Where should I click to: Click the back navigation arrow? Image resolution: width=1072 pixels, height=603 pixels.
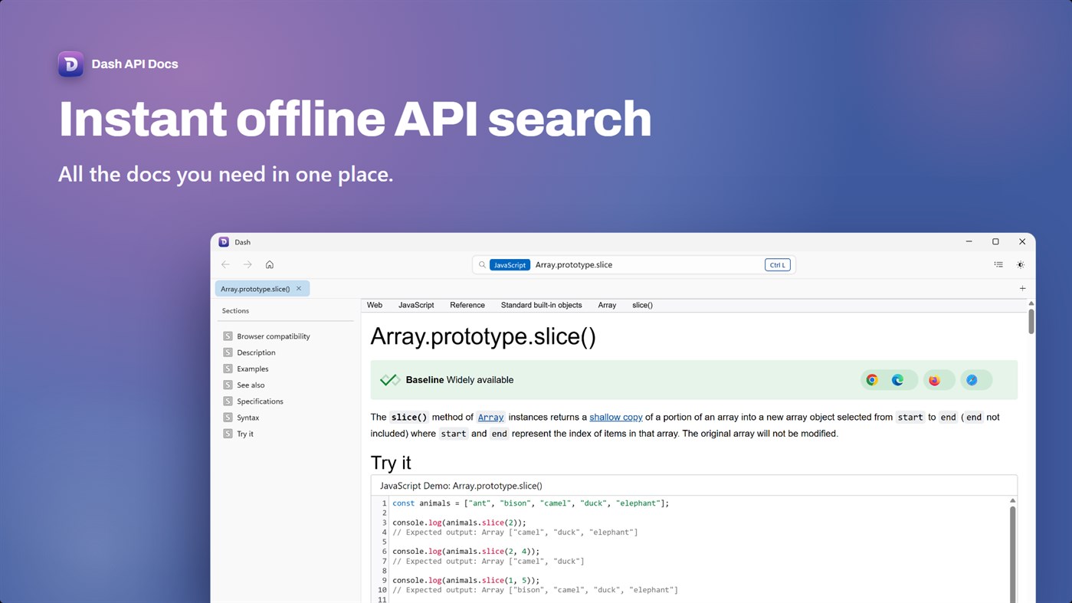coord(225,264)
